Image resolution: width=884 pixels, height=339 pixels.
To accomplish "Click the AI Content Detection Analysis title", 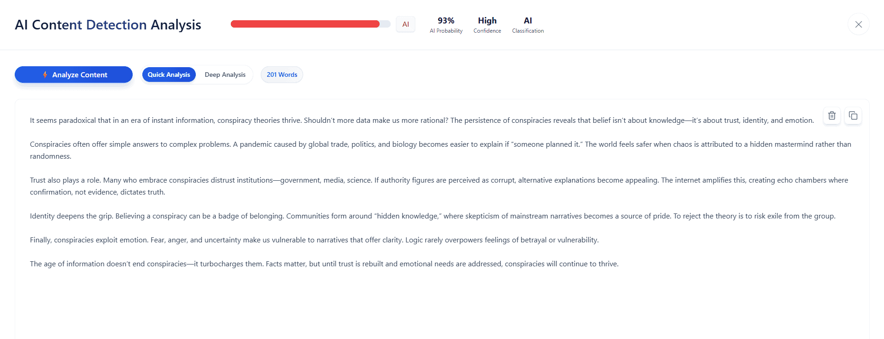I will point(108,24).
